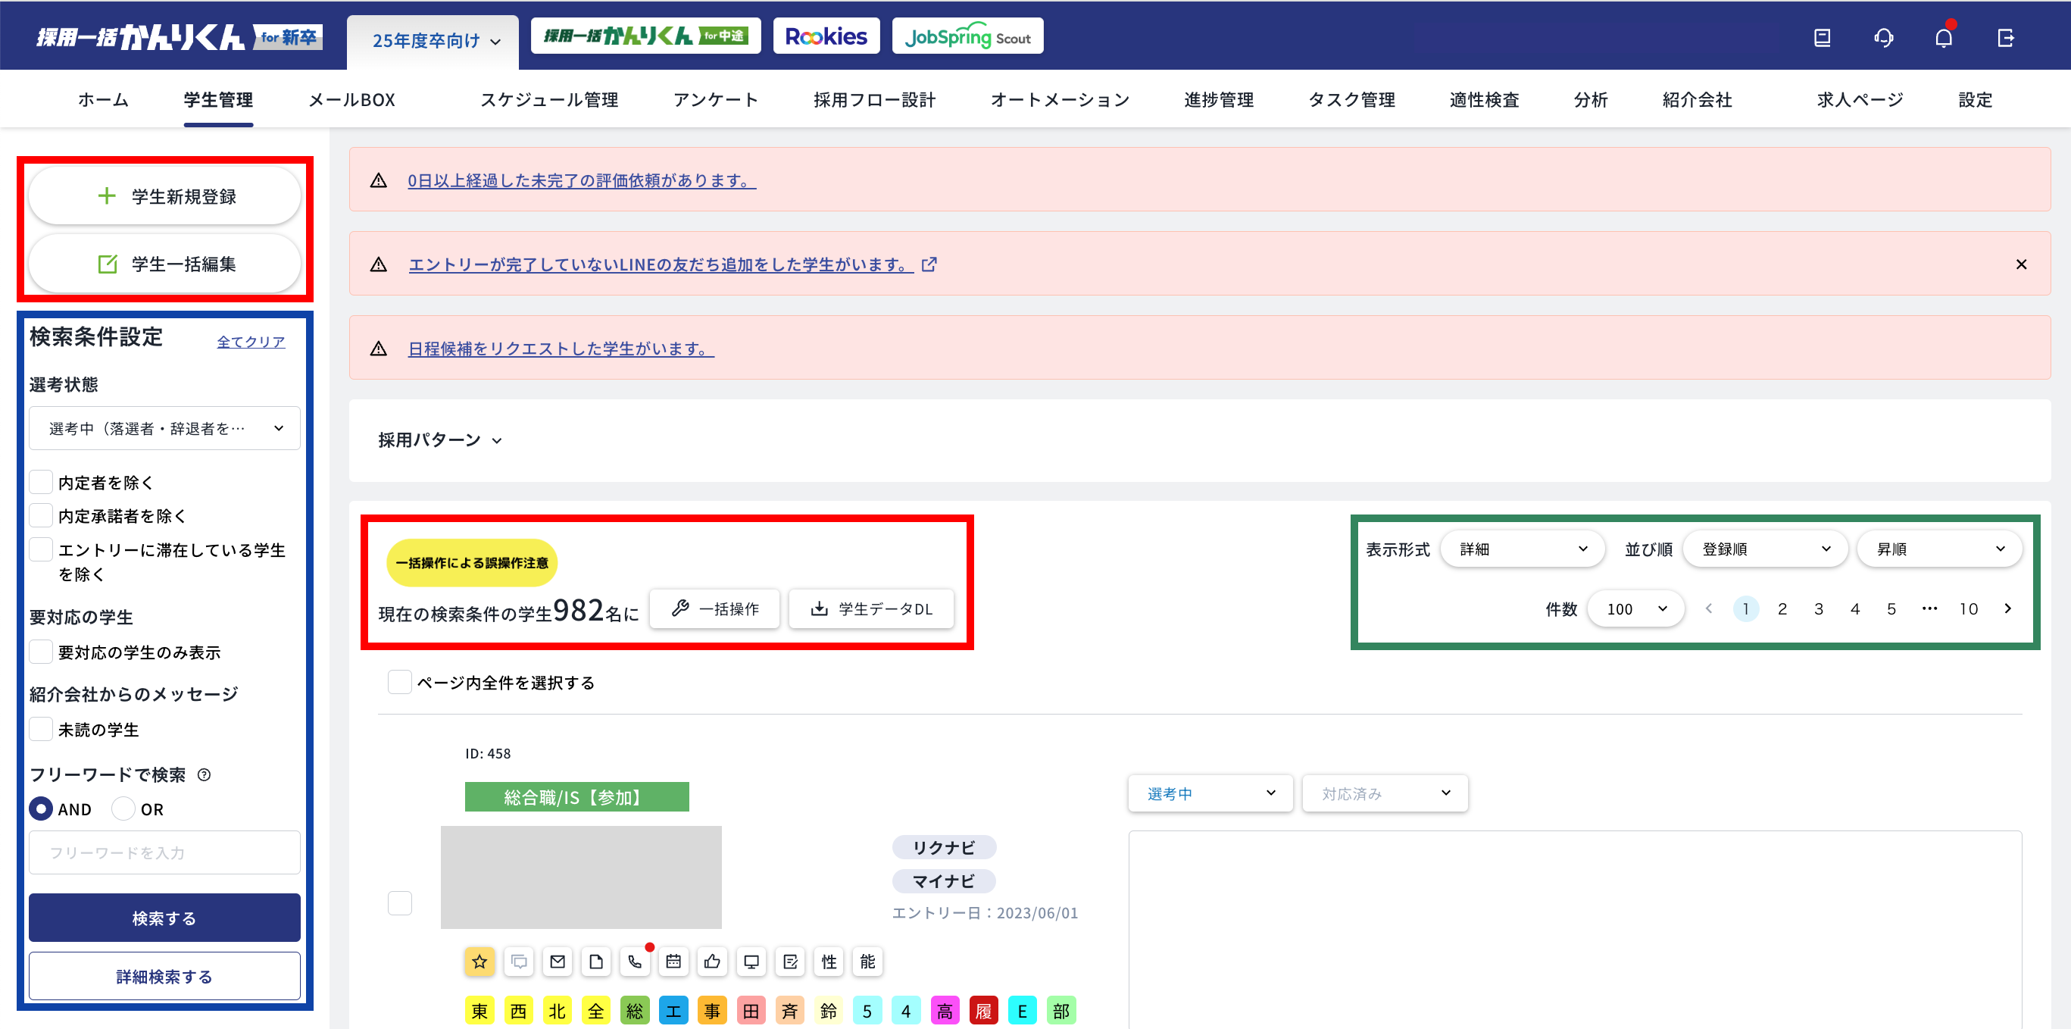This screenshot has height=1029, width=2071.
Task: Check the 内定者を除く checkbox
Action: point(41,483)
